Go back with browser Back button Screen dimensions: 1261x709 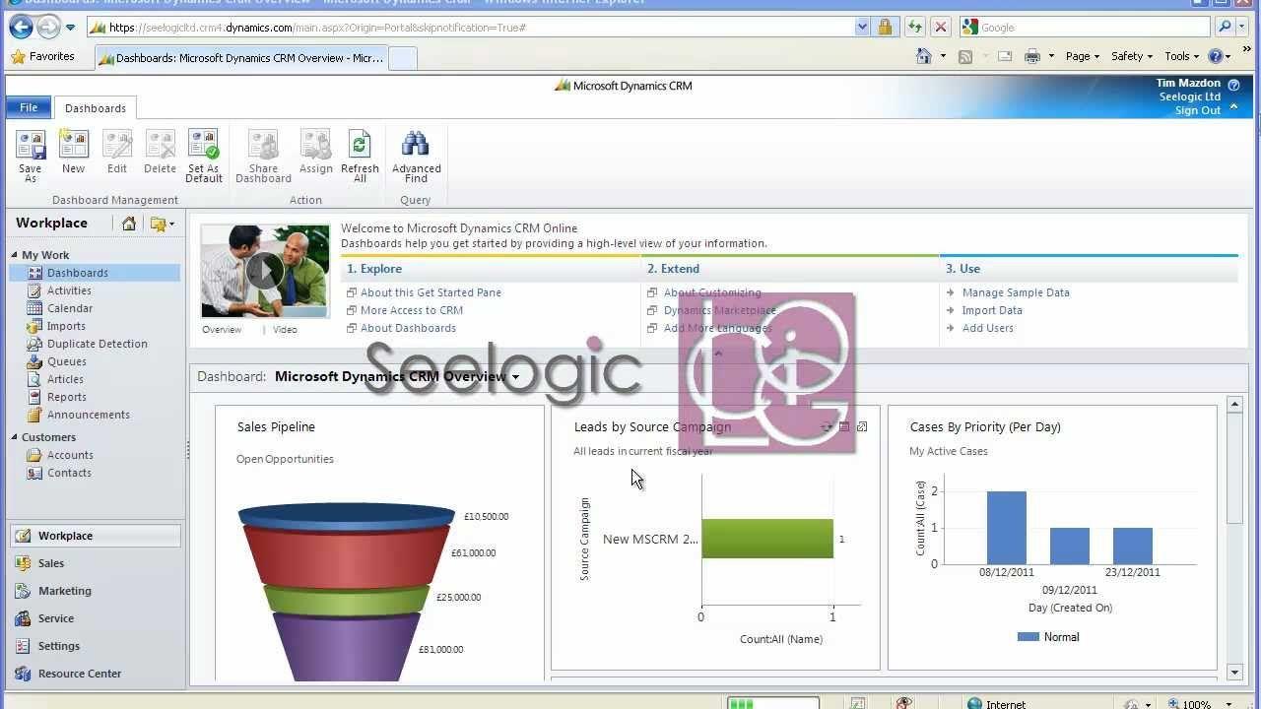point(21,27)
